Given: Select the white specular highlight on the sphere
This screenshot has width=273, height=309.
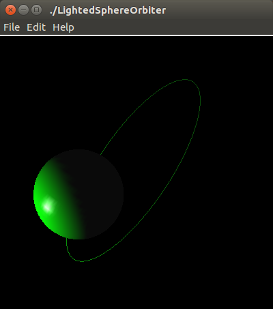Looking at the screenshot, I should 48,206.
